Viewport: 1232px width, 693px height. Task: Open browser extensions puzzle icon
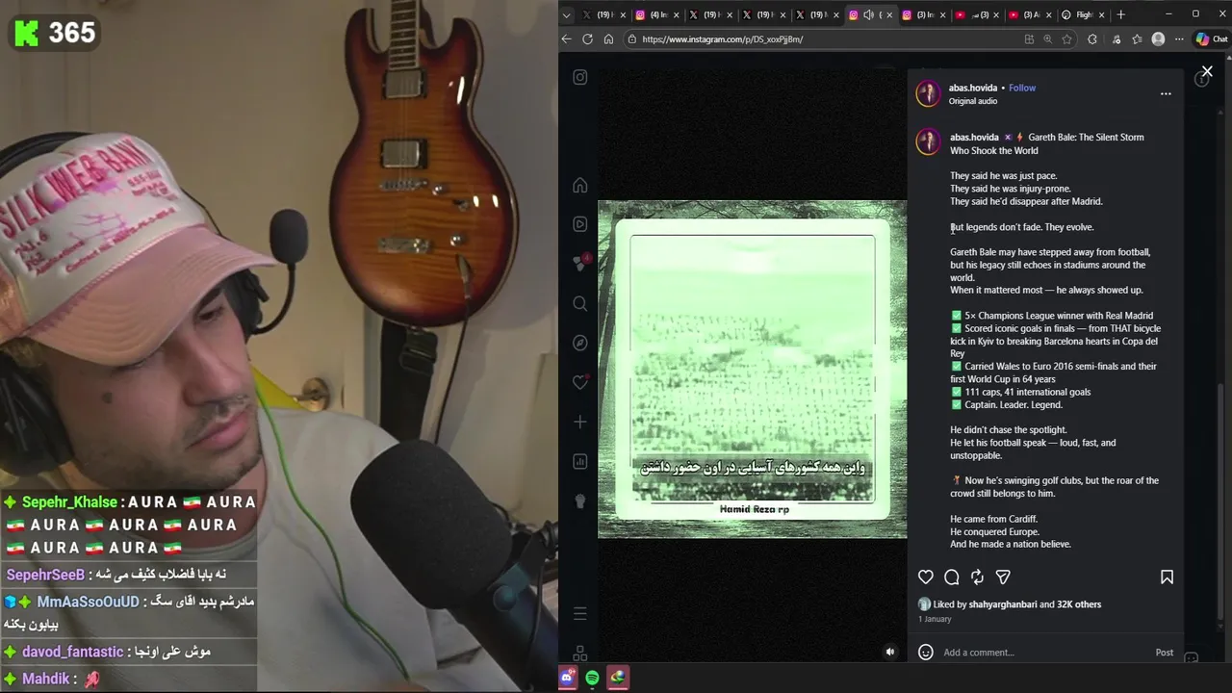(1092, 39)
